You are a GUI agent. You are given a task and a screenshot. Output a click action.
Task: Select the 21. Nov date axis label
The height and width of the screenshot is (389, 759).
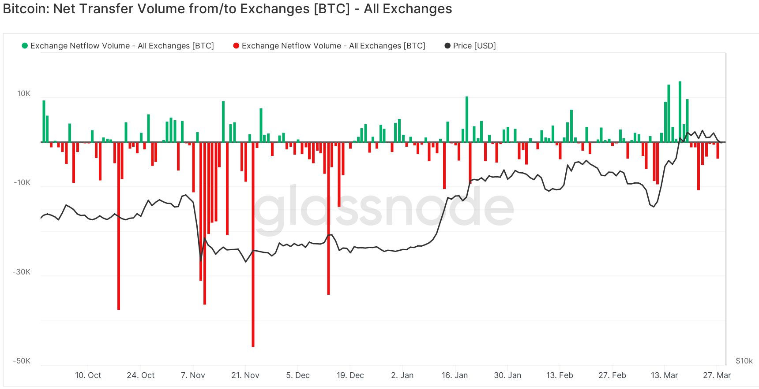(x=245, y=375)
